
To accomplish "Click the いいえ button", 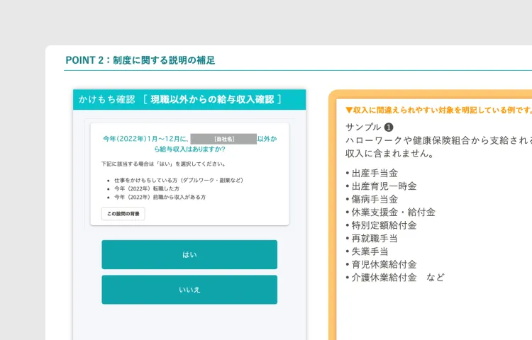I will coord(189,290).
